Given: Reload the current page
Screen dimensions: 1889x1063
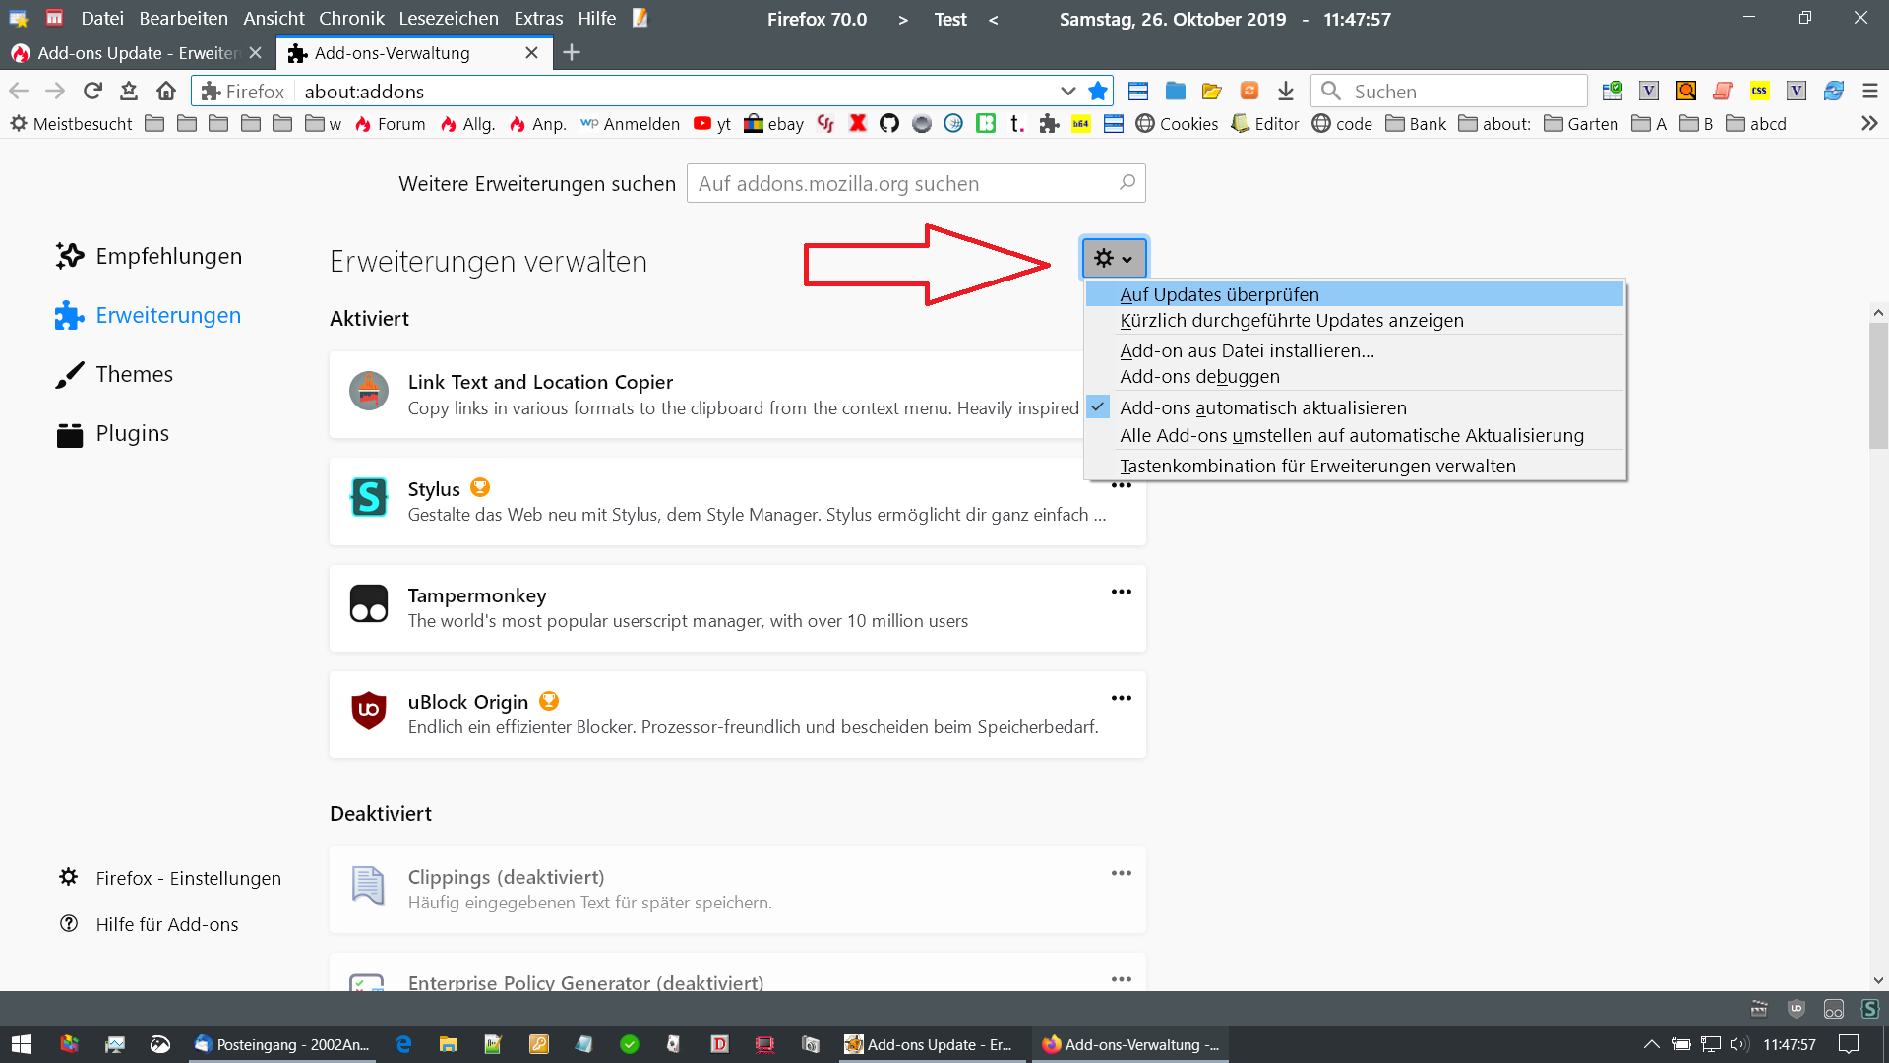Looking at the screenshot, I should click(x=92, y=91).
